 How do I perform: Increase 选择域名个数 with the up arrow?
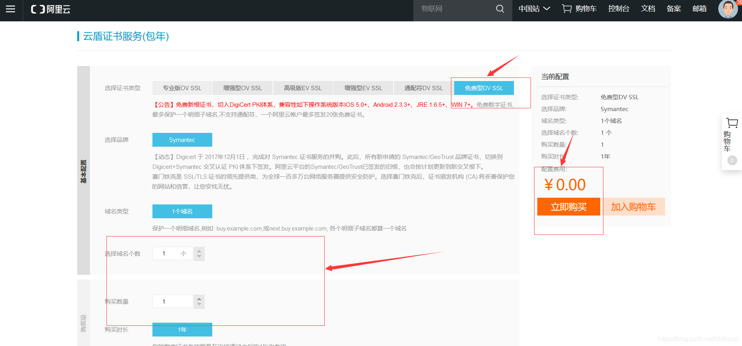(x=199, y=250)
